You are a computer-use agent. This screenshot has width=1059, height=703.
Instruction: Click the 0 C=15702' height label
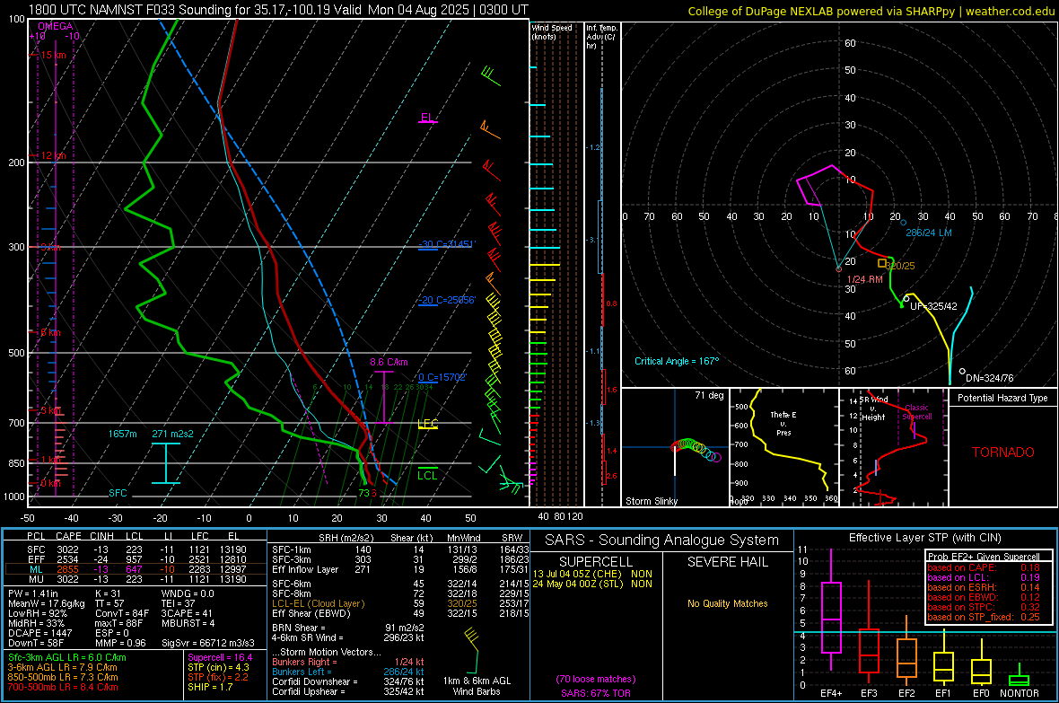coord(442,377)
